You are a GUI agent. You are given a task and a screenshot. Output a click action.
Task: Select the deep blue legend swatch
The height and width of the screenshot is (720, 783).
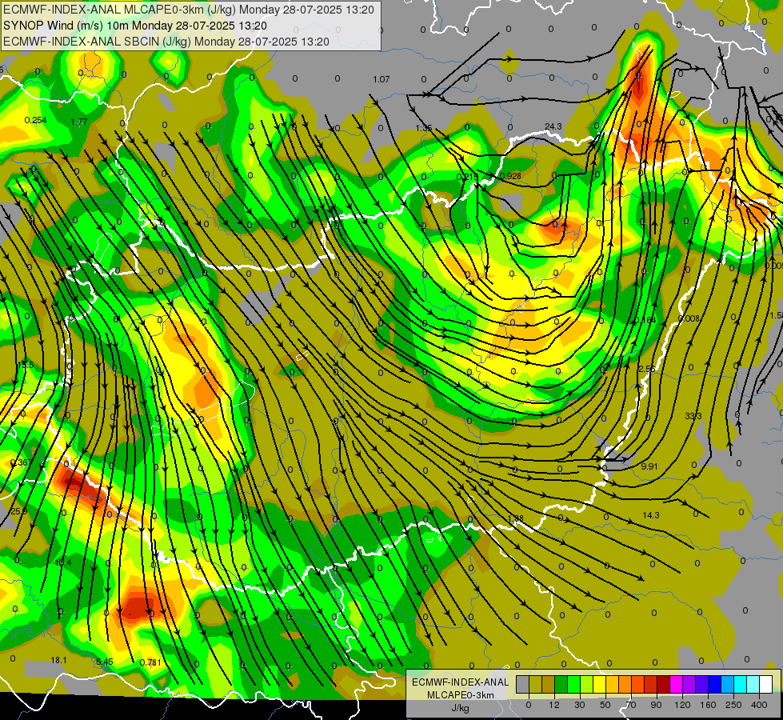click(x=715, y=684)
